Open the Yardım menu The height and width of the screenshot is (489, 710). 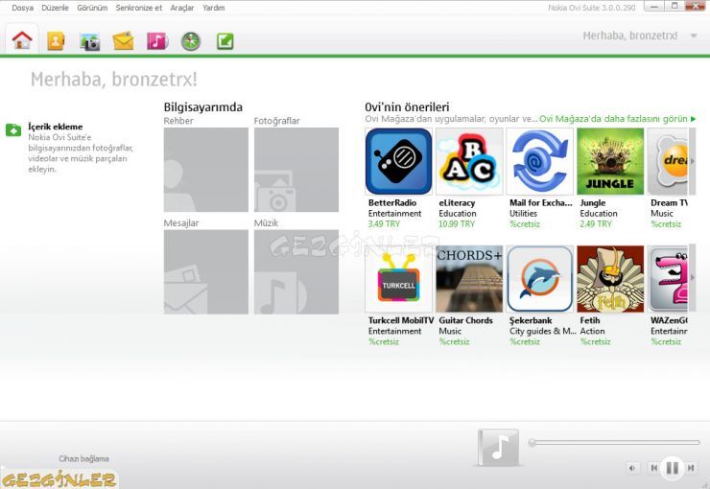[x=214, y=8]
